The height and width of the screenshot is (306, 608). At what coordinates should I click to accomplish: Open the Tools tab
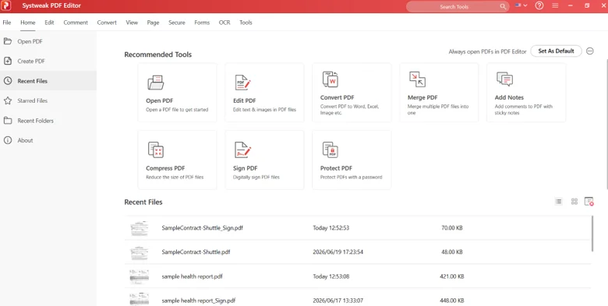point(246,23)
